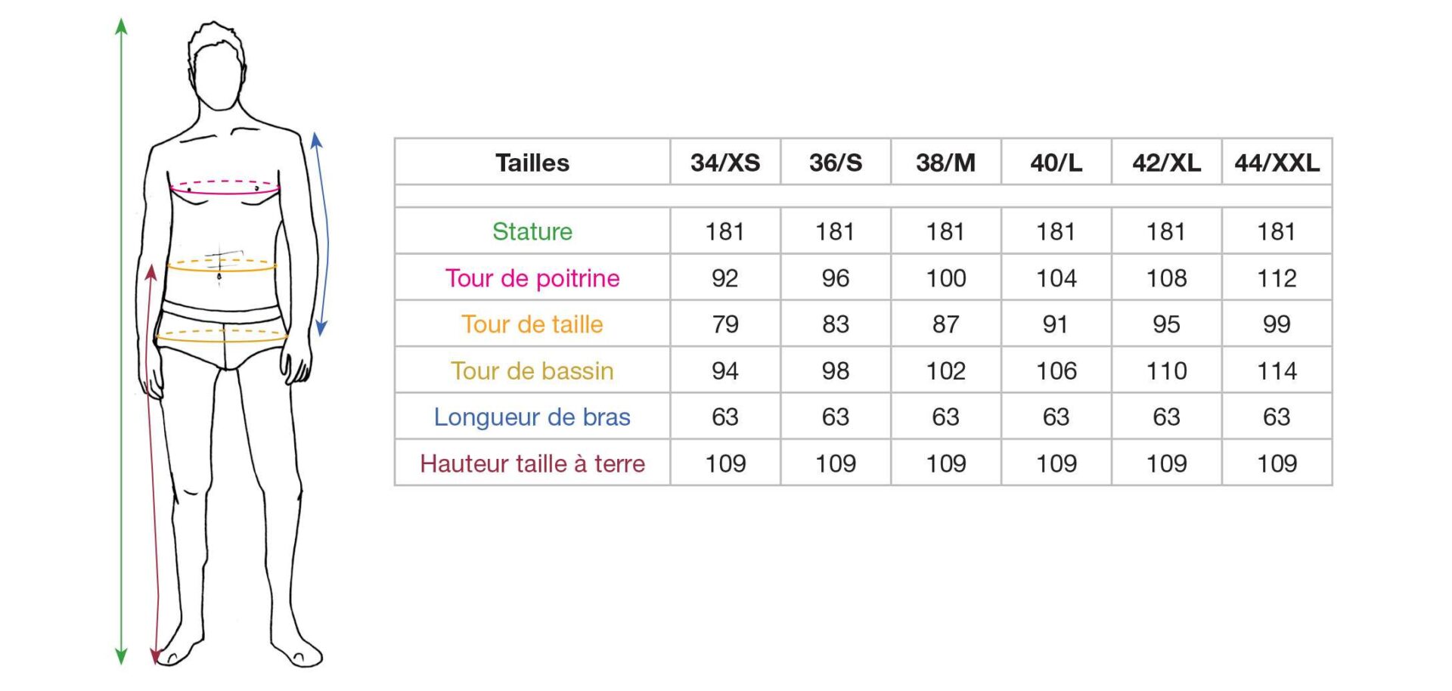Click the Stature row label
This screenshot has height=691, width=1452.
coord(532,231)
